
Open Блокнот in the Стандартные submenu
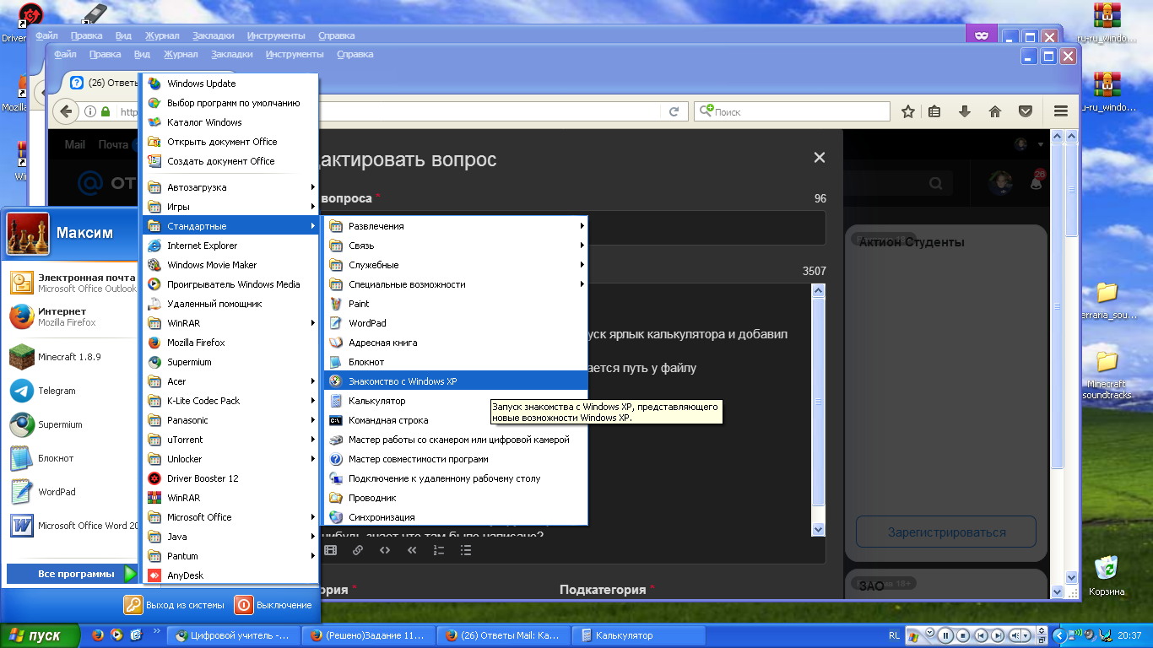pyautogui.click(x=456, y=362)
